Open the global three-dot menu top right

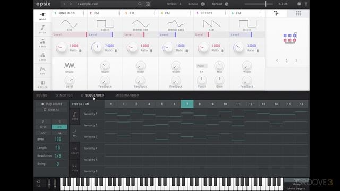[x=306, y=4]
